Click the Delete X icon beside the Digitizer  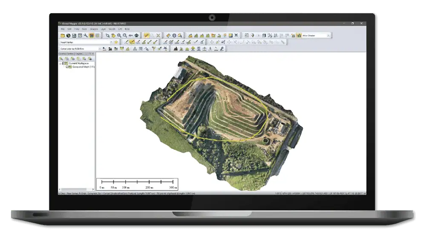158,36
